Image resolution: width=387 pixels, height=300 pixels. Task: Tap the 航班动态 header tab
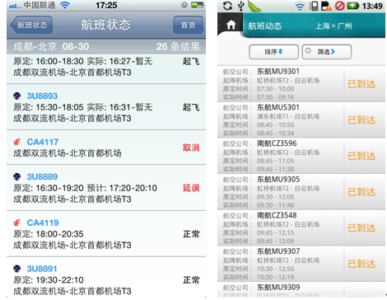265,26
